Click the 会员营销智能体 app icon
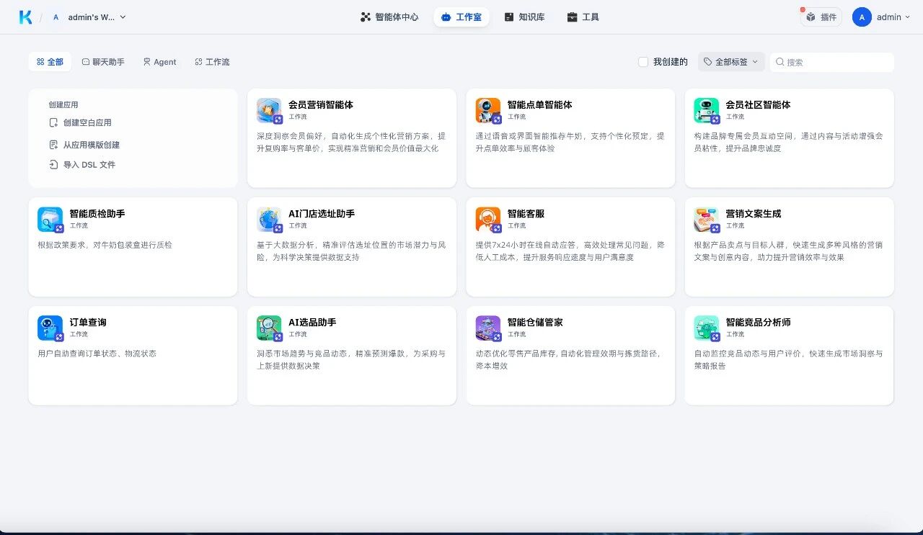This screenshot has height=535, width=923. 268,109
